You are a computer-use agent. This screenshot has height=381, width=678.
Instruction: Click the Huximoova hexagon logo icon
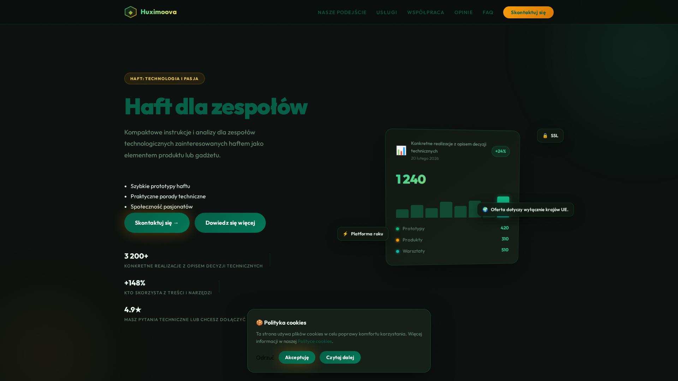tap(131, 12)
